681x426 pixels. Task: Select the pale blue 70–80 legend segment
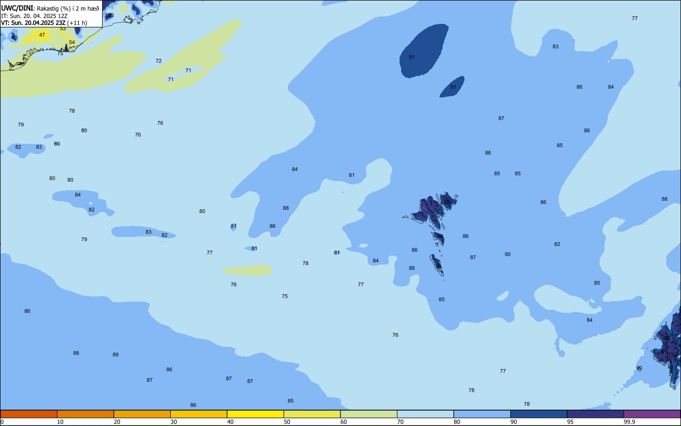pos(425,414)
